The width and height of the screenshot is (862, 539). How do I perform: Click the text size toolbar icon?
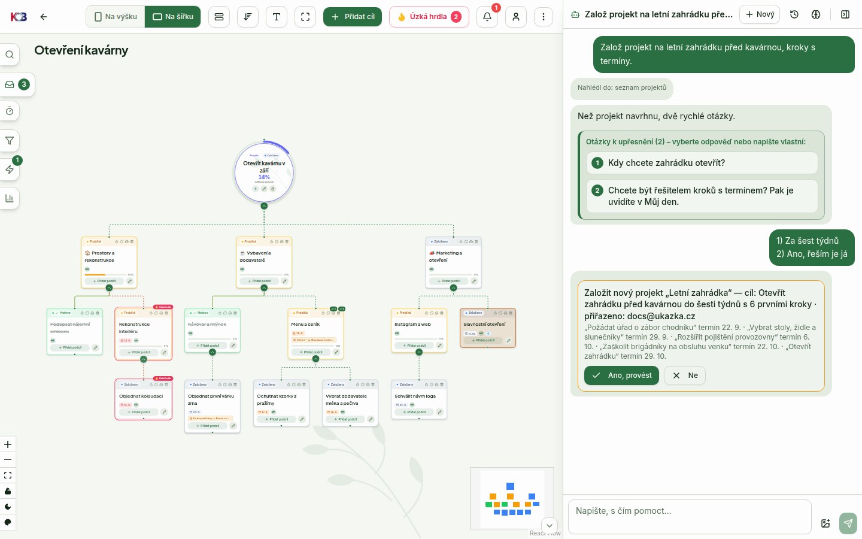point(277,17)
